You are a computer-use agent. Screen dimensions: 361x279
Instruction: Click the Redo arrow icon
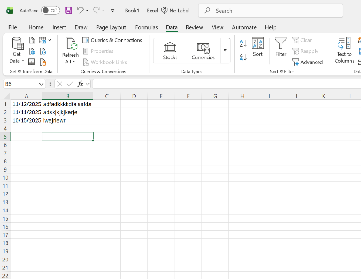click(97, 10)
